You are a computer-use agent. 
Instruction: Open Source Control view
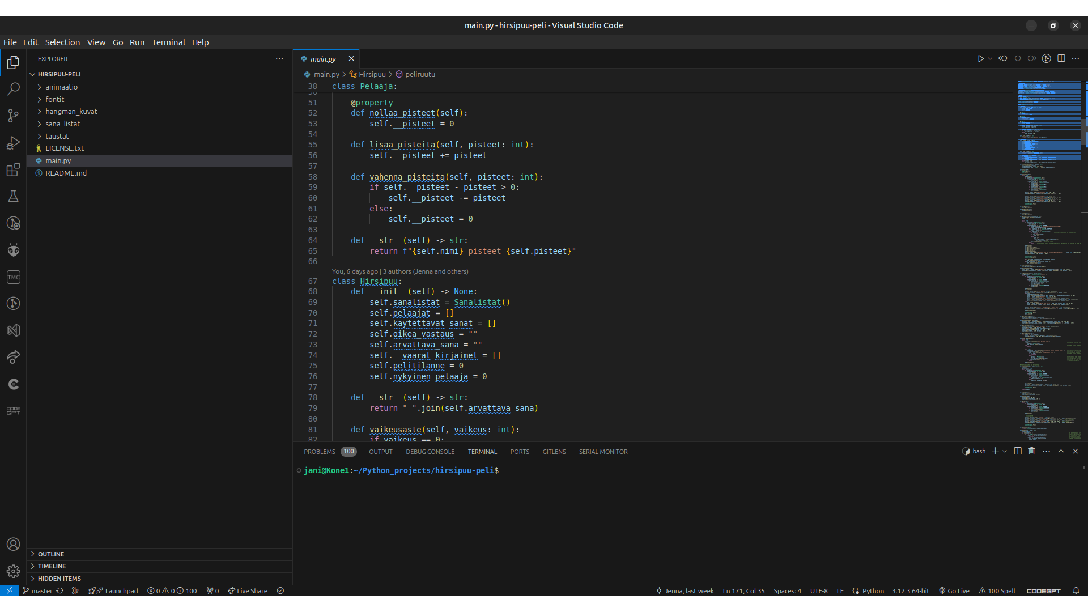(13, 116)
